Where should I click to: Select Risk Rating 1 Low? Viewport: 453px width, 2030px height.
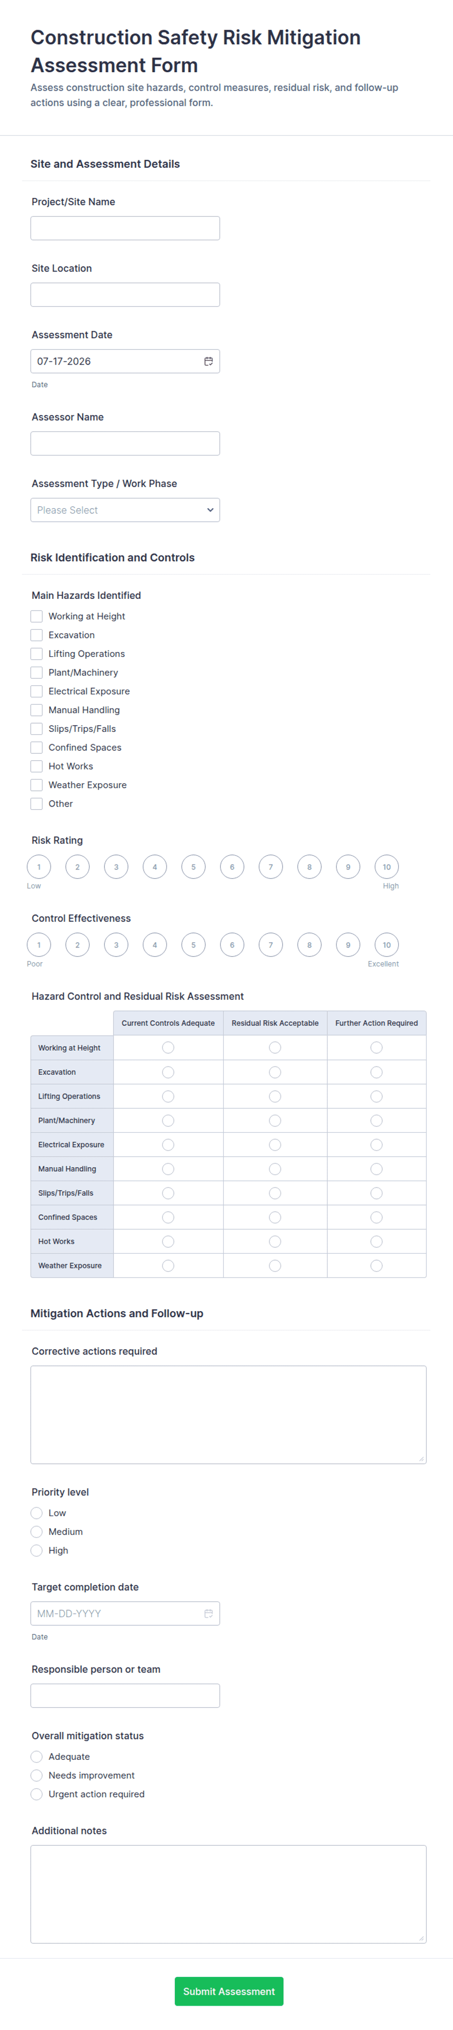[38, 867]
